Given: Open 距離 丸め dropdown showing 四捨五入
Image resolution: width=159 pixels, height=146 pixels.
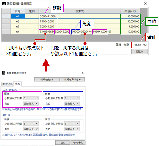Looking at the screenshot, I should (x=31, y=103).
